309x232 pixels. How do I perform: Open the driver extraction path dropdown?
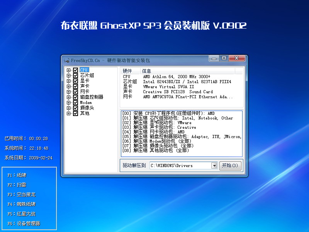215,165
